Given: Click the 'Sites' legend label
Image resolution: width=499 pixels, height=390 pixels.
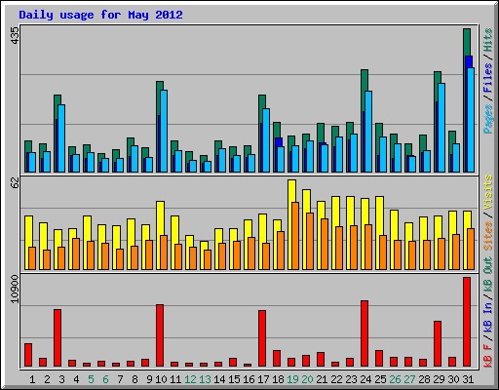Looking at the screenshot, I should [x=488, y=236].
